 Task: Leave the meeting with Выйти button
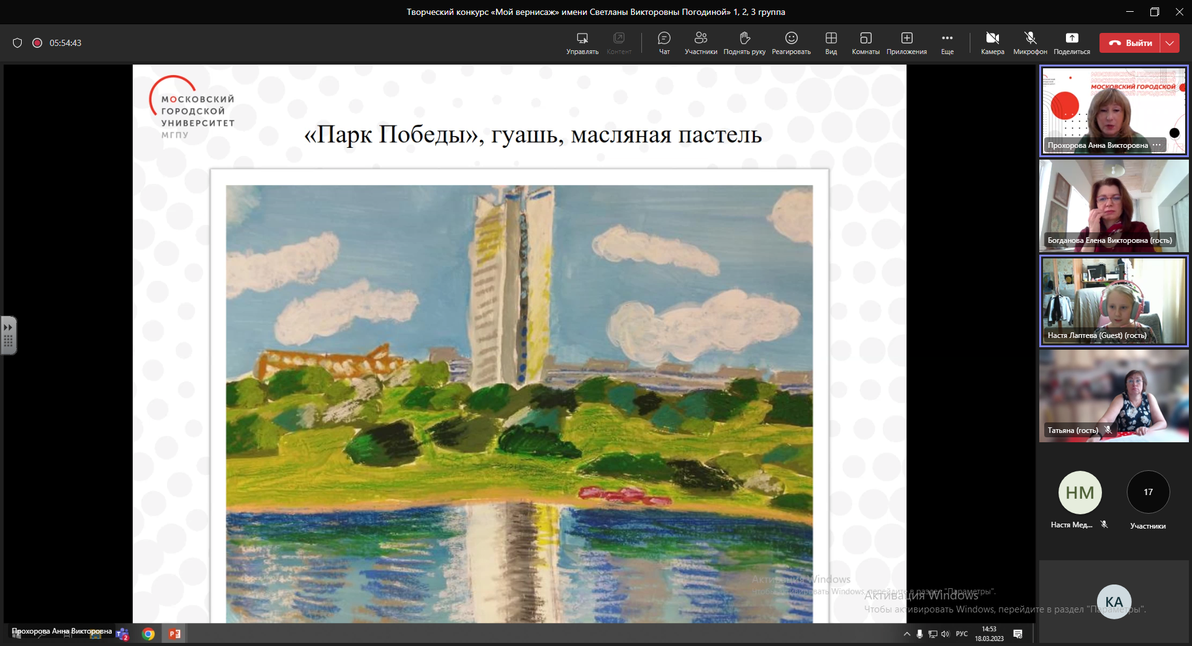coord(1130,43)
